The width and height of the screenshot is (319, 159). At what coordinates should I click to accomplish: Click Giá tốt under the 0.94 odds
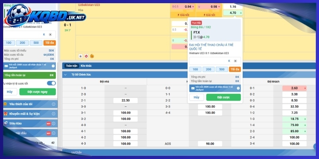[183, 15]
